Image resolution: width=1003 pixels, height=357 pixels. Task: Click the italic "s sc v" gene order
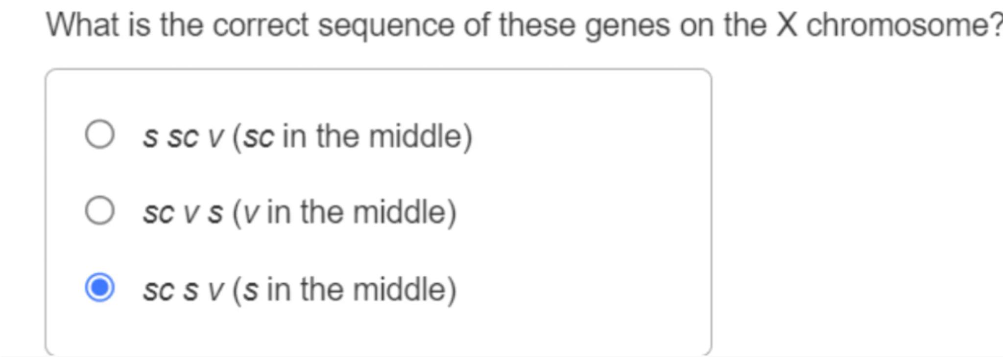(183, 136)
